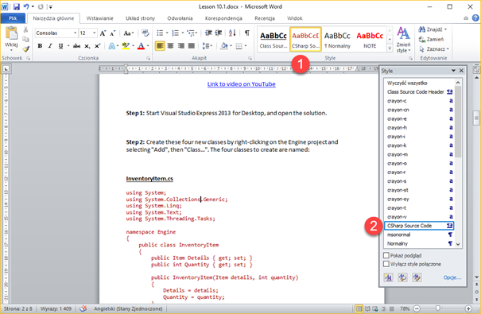Screen dimensions: 481x314
Task: Click the Clear Formatting icon
Action: (145, 33)
